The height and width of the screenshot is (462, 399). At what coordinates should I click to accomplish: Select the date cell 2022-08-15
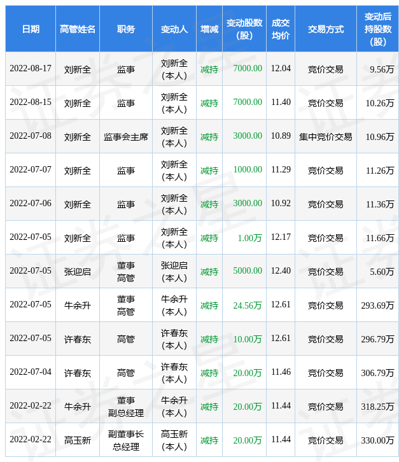(31, 102)
